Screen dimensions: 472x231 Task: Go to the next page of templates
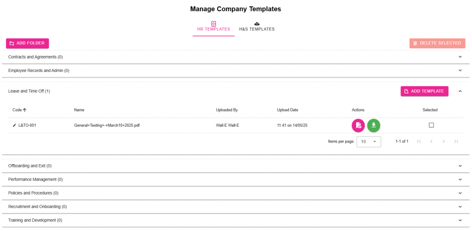tap(443, 142)
